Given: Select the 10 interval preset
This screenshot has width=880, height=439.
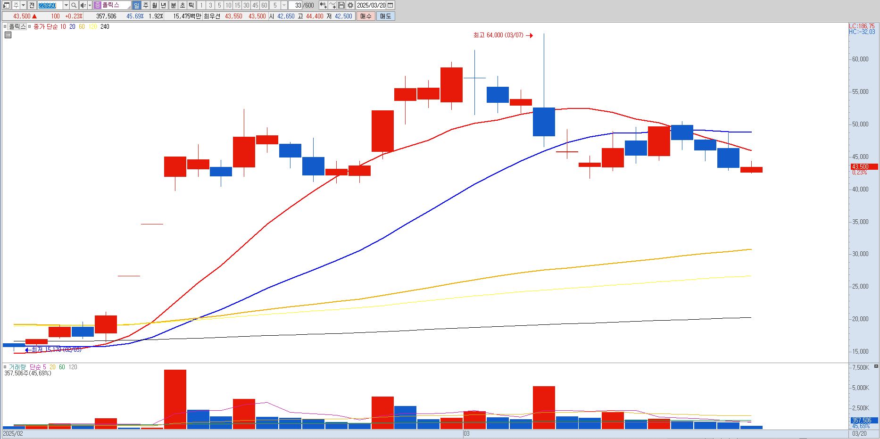Looking at the screenshot, I should 228,5.
